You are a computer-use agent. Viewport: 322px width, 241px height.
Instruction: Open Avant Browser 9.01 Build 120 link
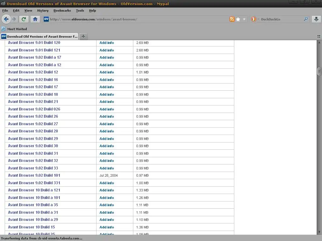click(34, 43)
